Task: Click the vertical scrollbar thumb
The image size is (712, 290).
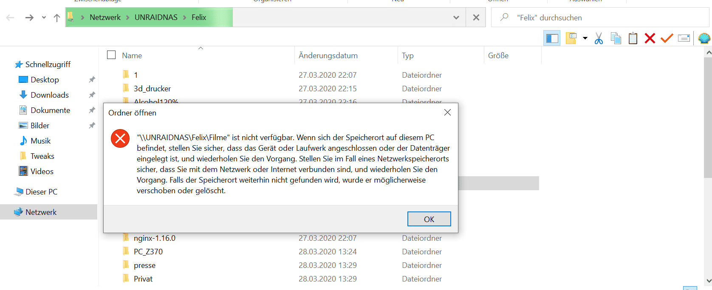Action: click(x=708, y=118)
